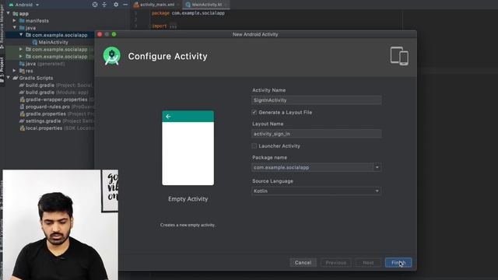Open the Source Language Kotlin dropdown
This screenshot has height=280, width=498.
(x=317, y=191)
